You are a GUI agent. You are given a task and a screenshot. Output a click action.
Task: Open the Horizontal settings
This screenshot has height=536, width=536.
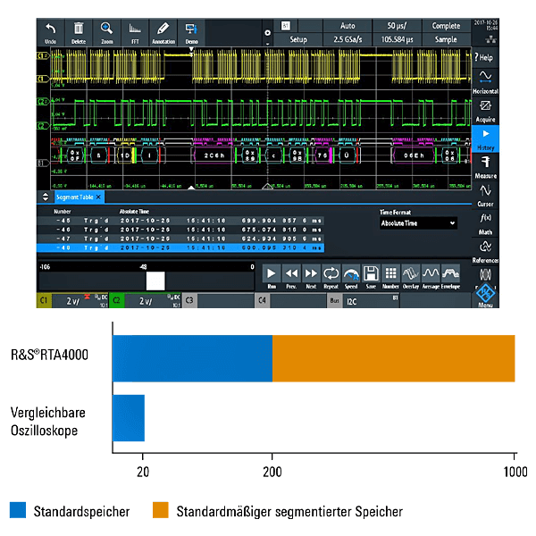[485, 82]
